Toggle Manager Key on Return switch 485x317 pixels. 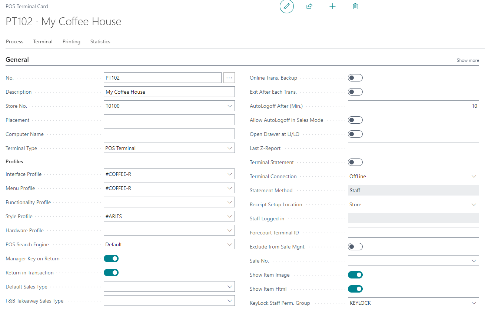[x=111, y=258]
